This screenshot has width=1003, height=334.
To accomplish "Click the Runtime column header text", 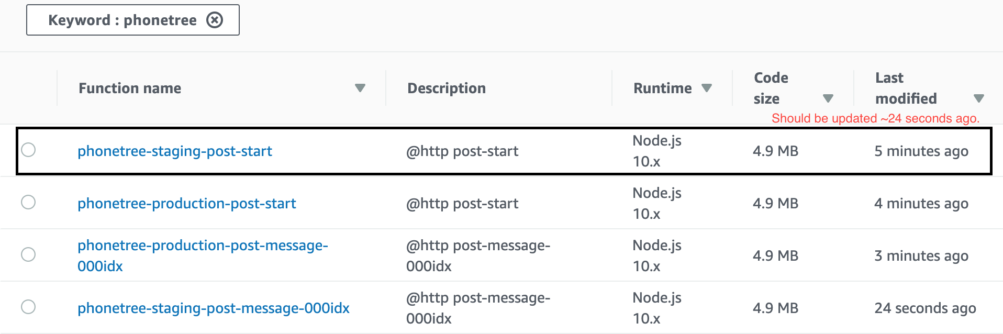I will point(663,88).
